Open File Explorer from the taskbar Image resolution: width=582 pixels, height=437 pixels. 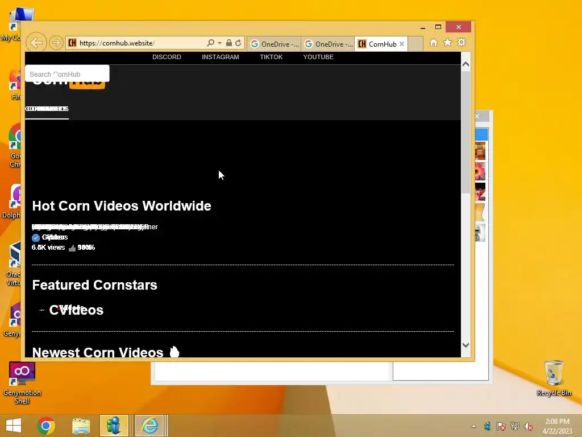click(81, 426)
